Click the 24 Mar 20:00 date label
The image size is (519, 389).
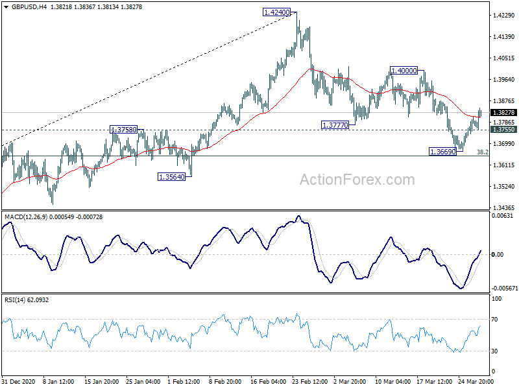point(476,382)
